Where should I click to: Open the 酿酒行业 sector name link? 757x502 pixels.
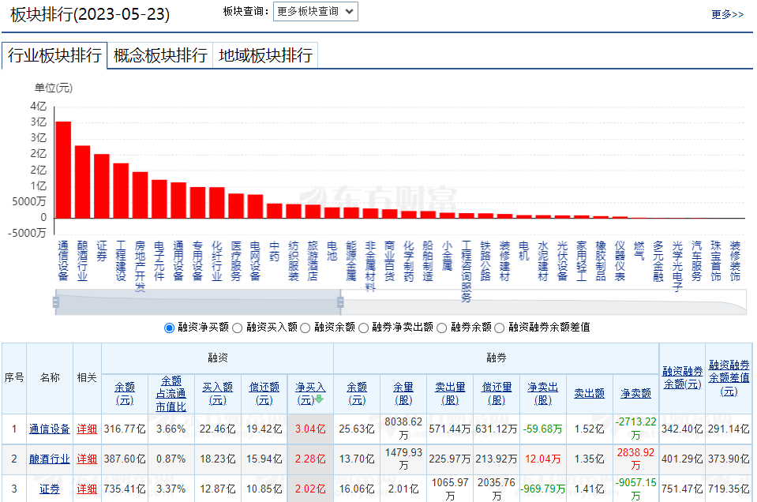point(50,459)
